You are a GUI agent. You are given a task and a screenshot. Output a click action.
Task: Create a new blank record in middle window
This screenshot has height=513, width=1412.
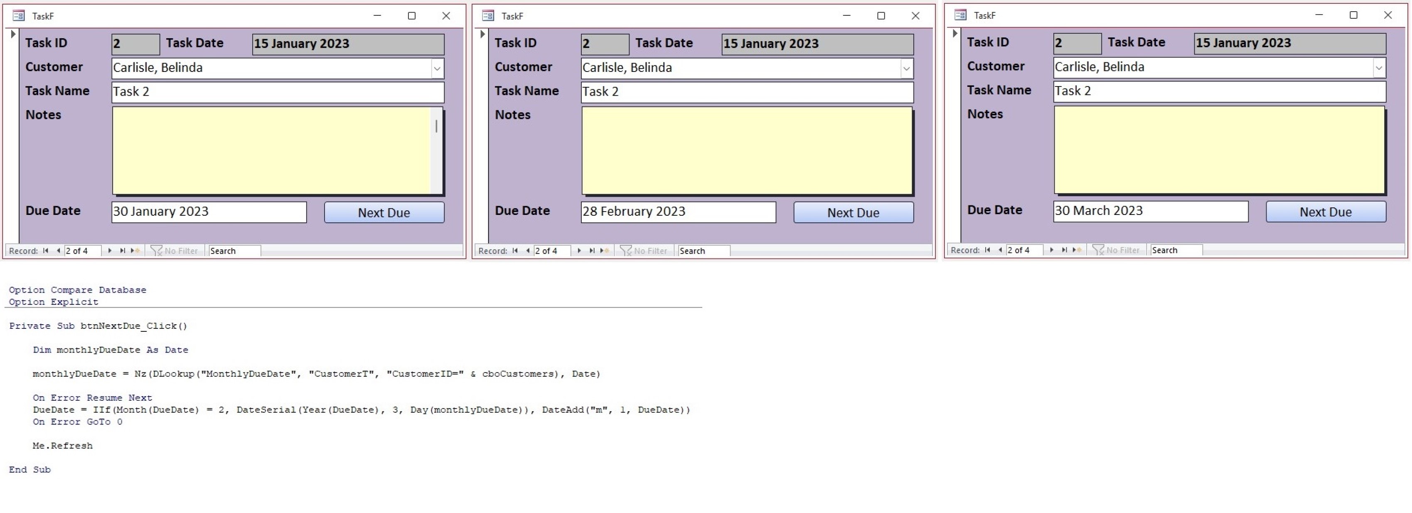(604, 251)
